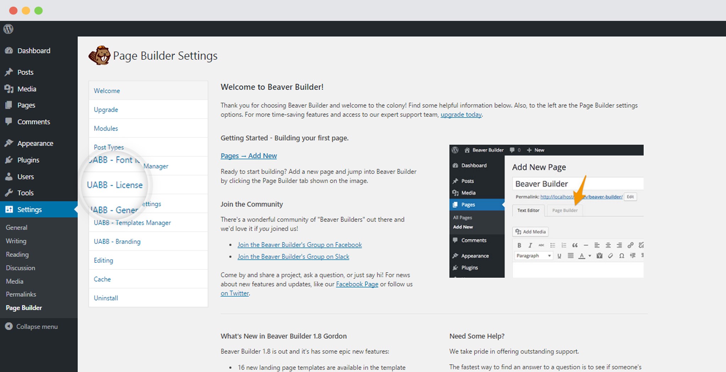Open UABB - Branding tab
The image size is (726, 372).
tap(148, 241)
